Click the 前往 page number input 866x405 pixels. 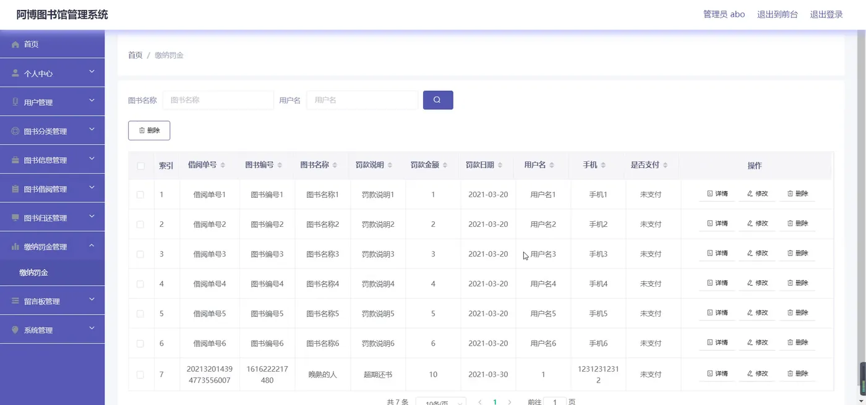point(555,401)
